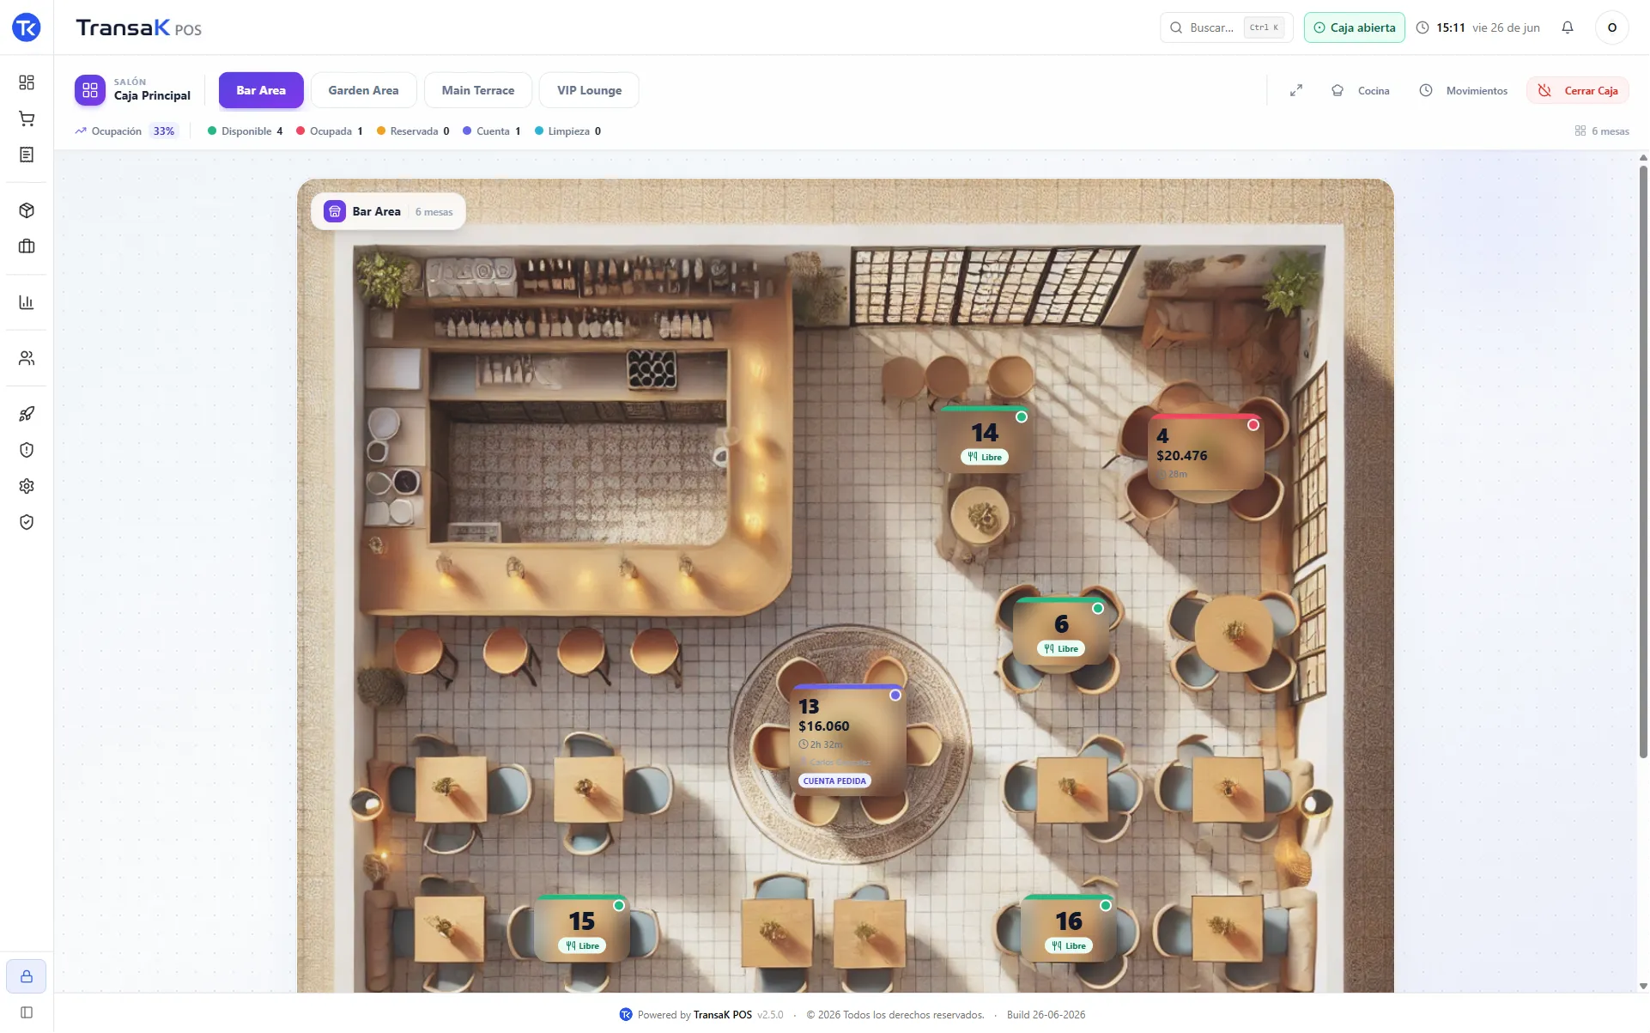Open the user avatar menu
Image resolution: width=1650 pixels, height=1033 pixels.
(x=1612, y=27)
